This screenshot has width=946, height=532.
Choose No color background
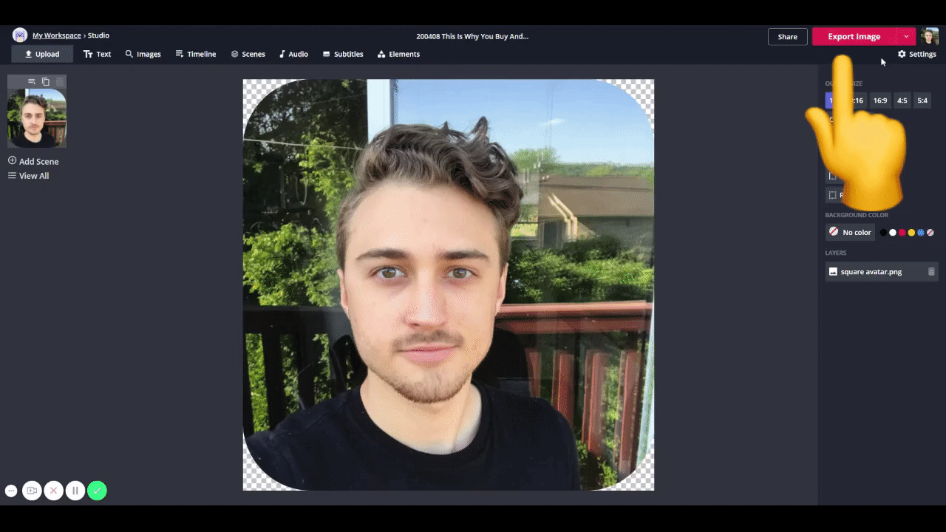coord(850,232)
